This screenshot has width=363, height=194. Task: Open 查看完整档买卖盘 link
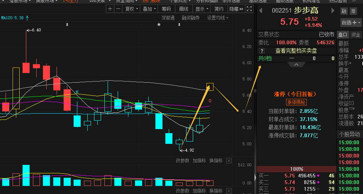coord(296,51)
